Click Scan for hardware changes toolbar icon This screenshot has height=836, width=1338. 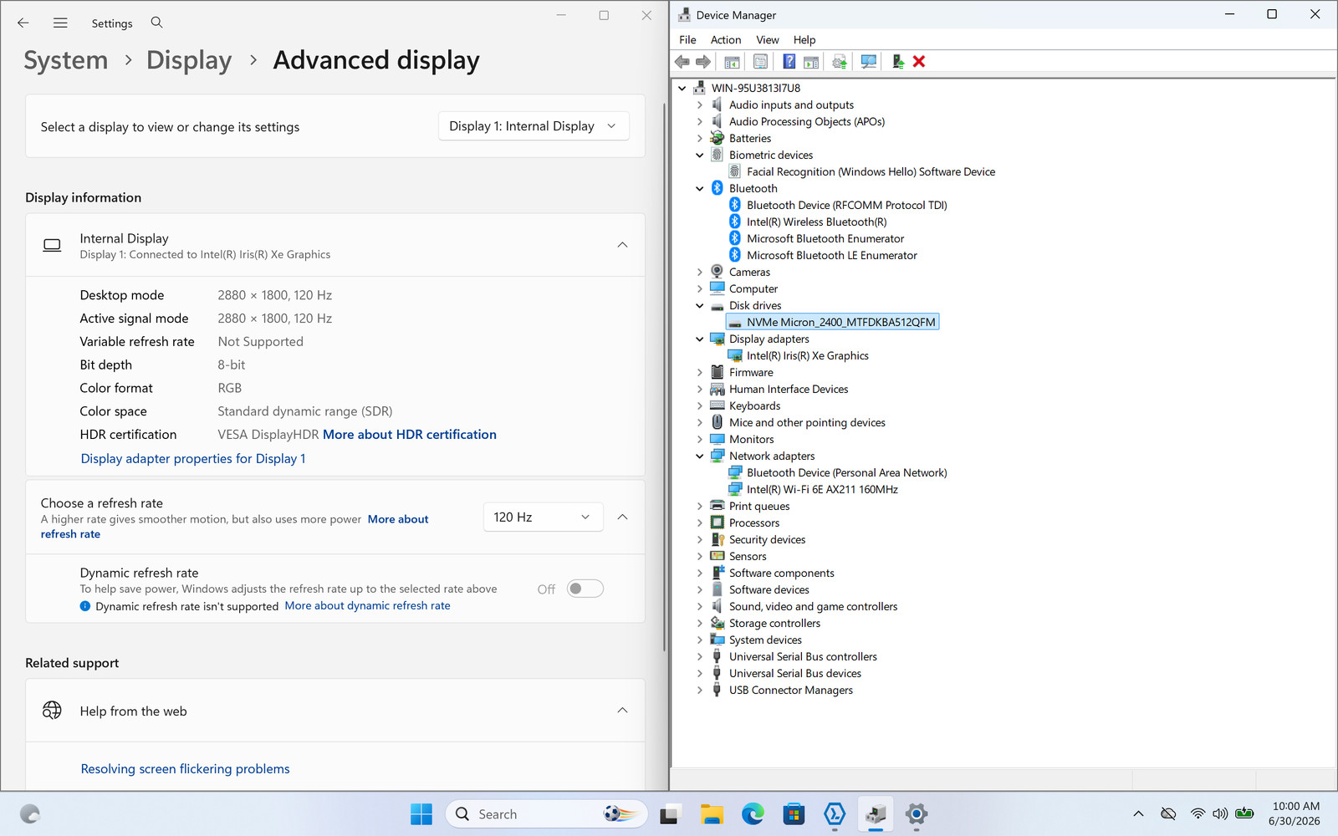click(869, 62)
